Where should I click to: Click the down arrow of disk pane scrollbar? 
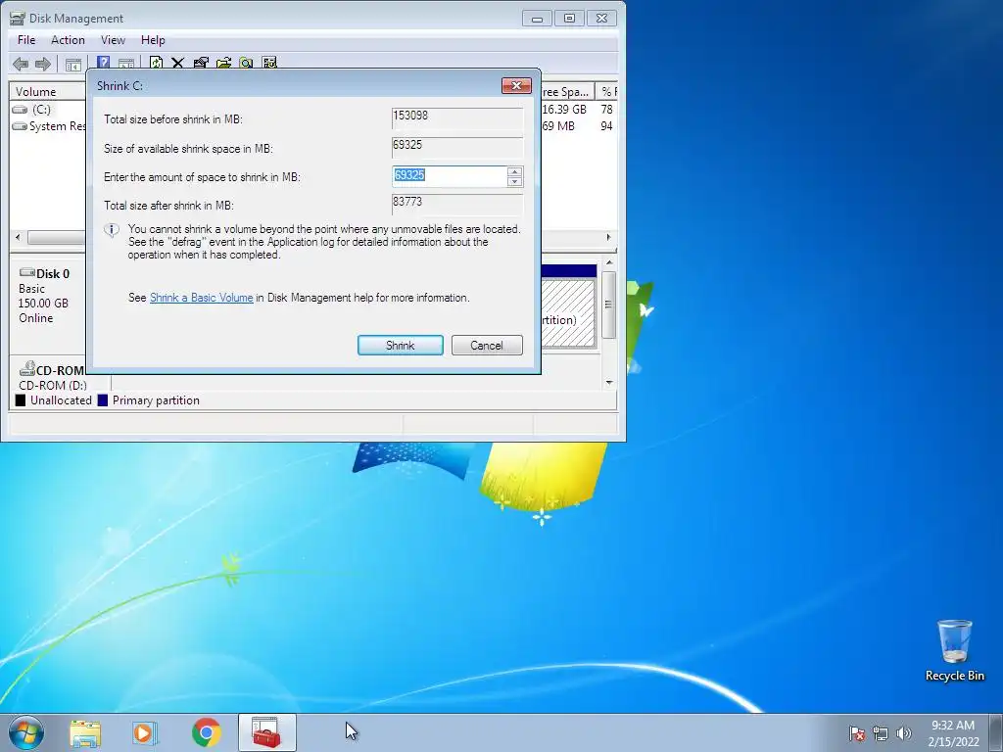[x=609, y=383]
